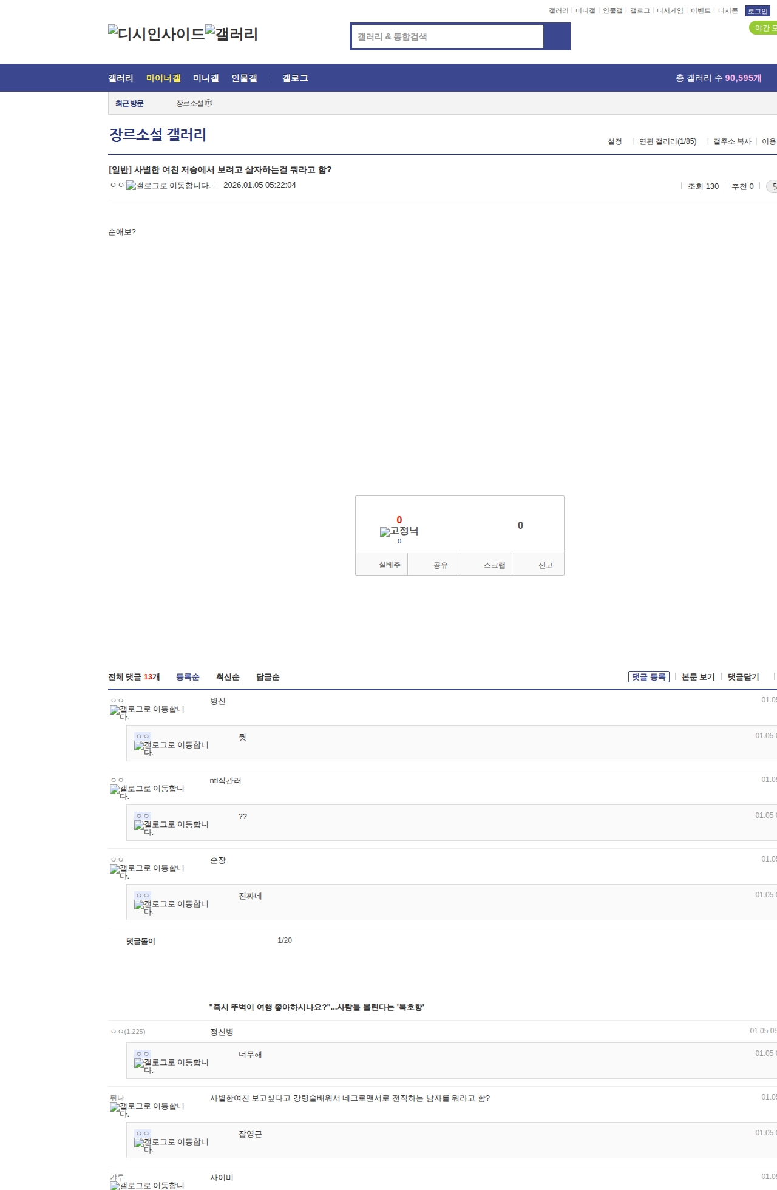777x1190 pixels.
Task: Click the 신고 report button
Action: [x=545, y=565]
